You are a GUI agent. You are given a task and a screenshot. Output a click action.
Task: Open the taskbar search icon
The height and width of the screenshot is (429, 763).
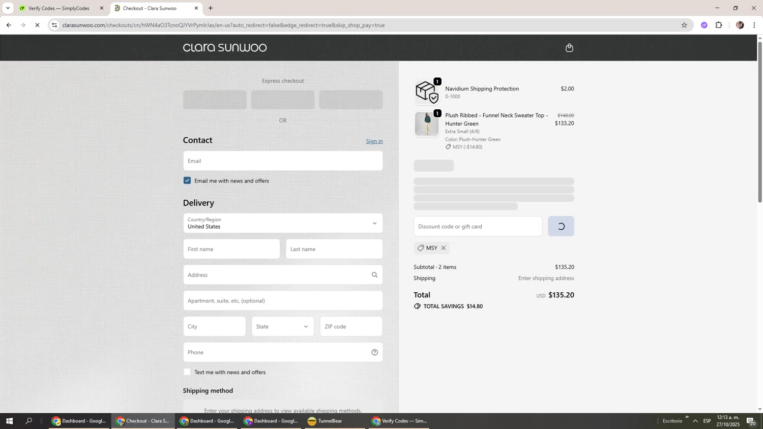pyautogui.click(x=29, y=421)
